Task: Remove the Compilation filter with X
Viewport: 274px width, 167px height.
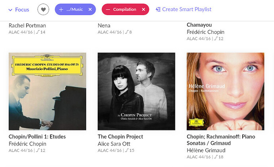Action: pos(143,9)
